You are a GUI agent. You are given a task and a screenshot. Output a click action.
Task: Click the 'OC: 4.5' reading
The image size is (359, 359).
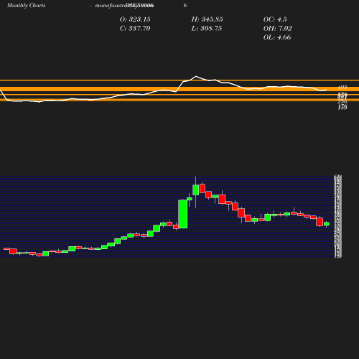pyautogui.click(x=275, y=19)
